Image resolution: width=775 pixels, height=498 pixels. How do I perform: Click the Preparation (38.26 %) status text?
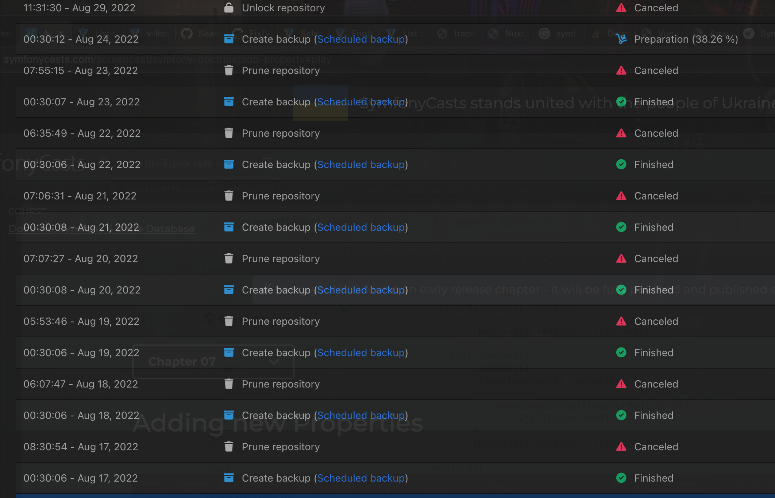tap(686, 39)
